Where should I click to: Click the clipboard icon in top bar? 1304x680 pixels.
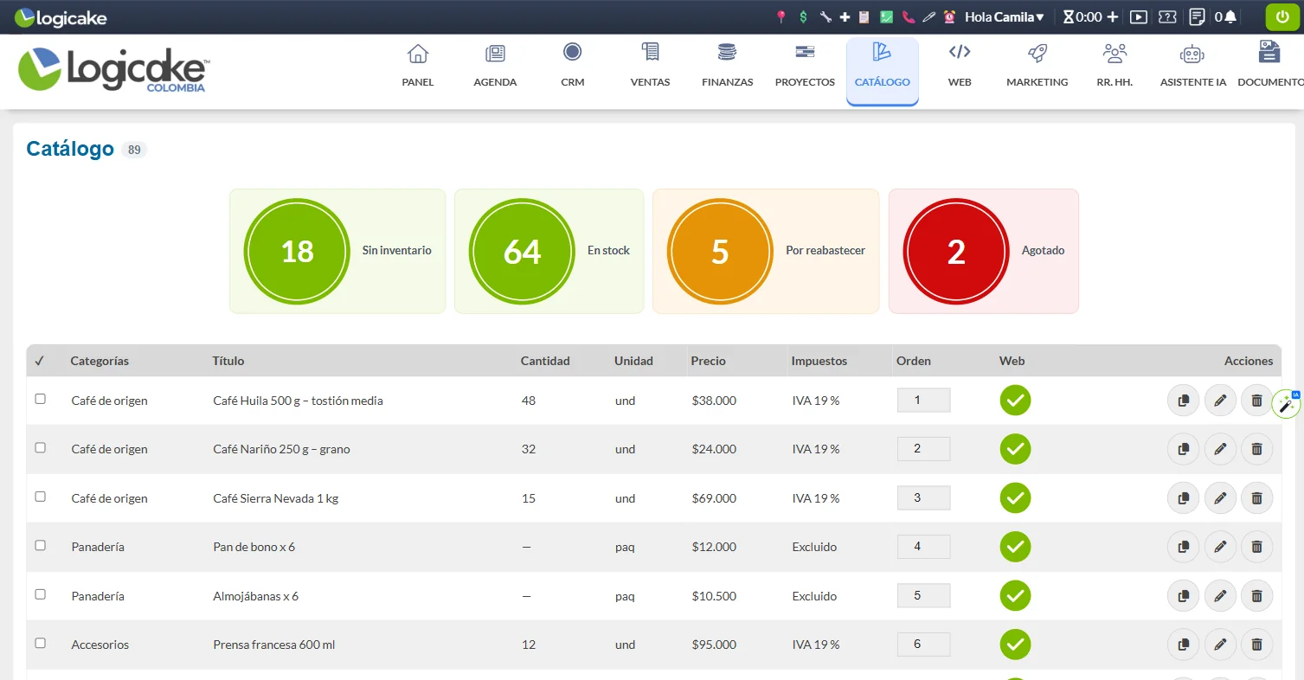[x=864, y=16]
